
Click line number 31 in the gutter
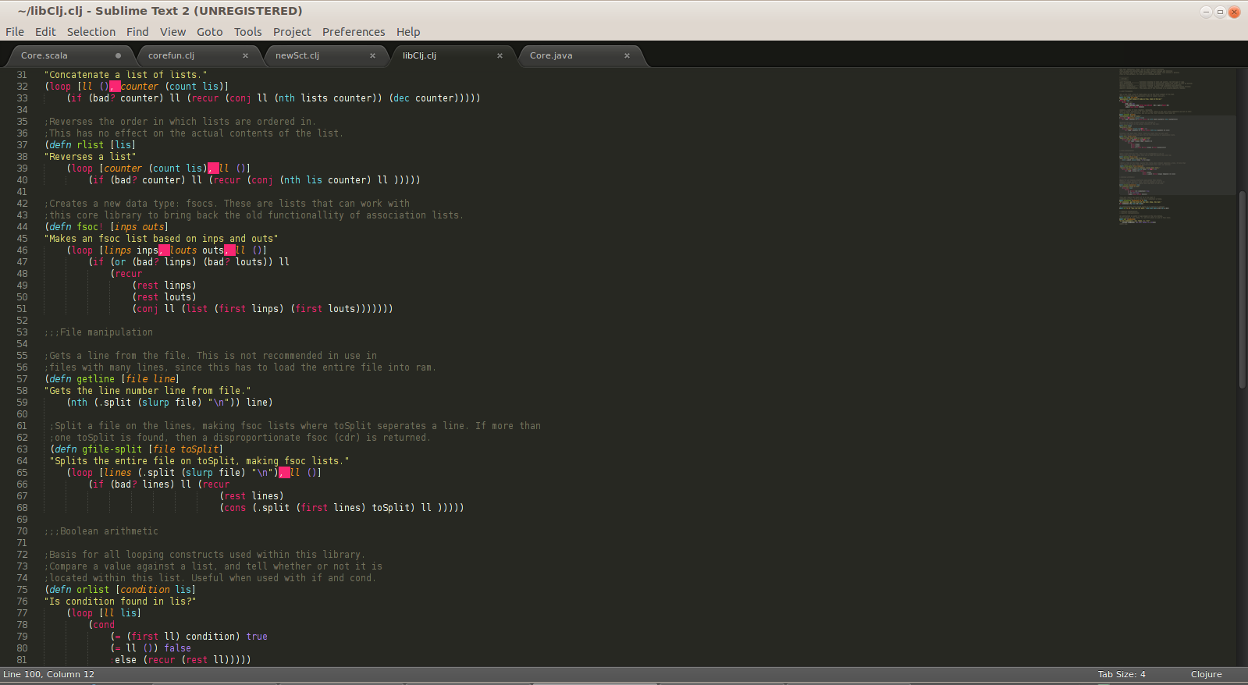[x=22, y=75]
